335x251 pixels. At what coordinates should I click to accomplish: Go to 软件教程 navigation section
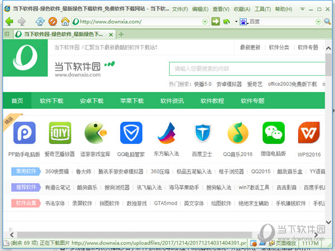(212, 100)
